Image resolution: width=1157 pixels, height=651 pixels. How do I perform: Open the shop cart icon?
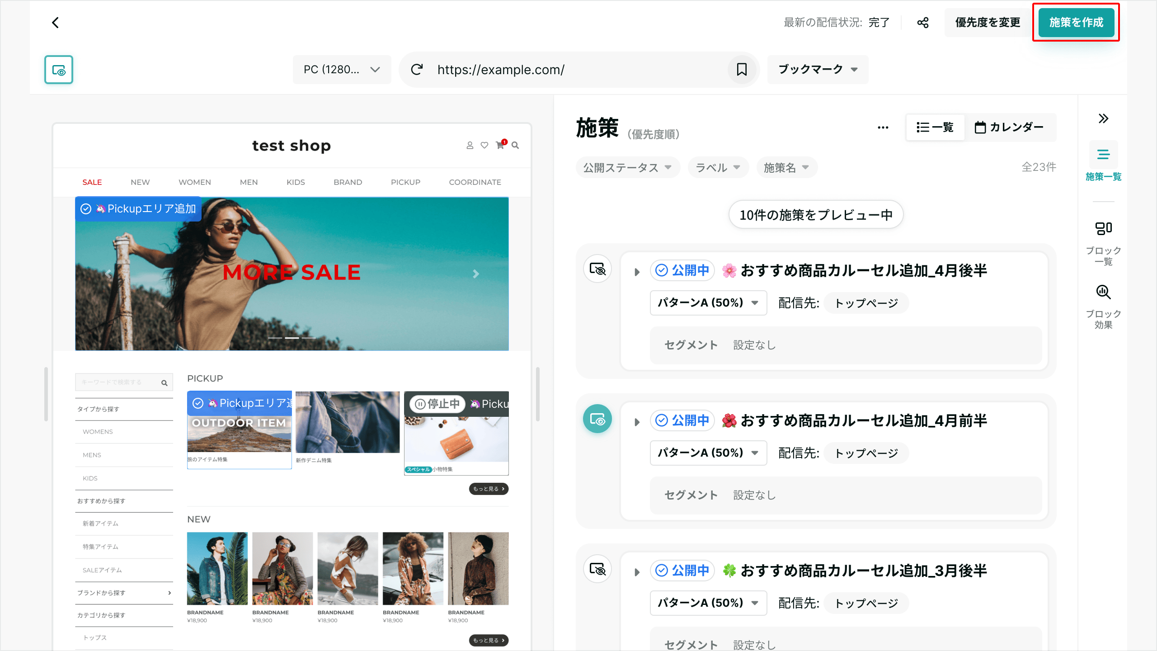[x=501, y=145]
